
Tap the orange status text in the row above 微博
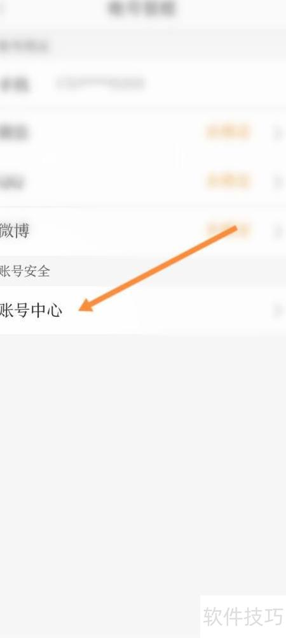click(227, 181)
